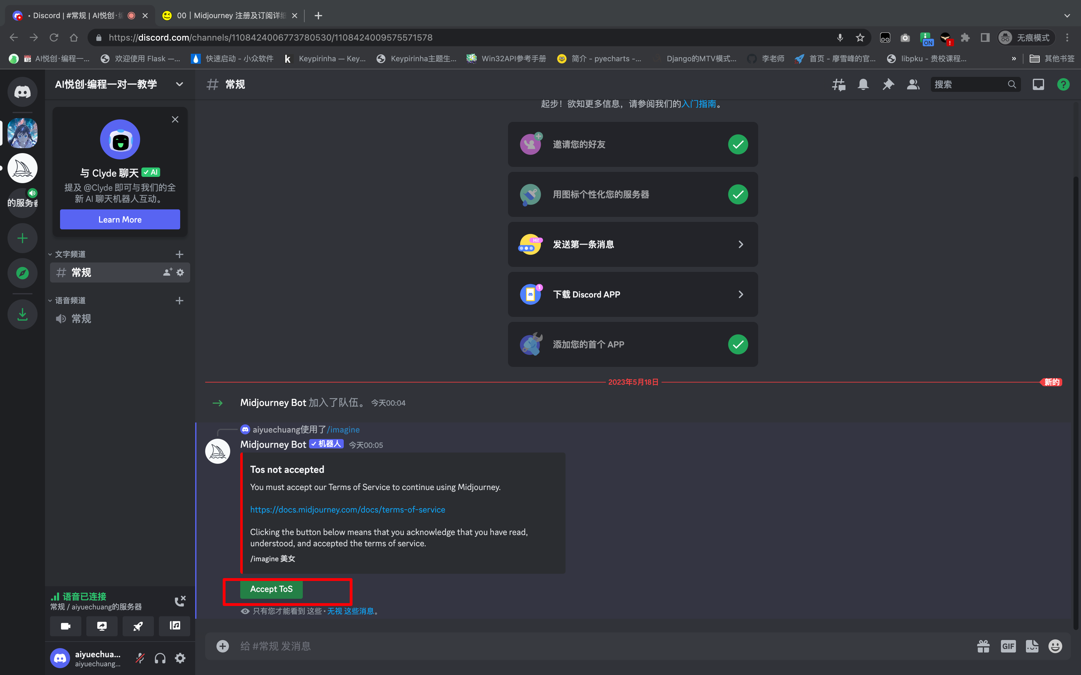The width and height of the screenshot is (1081, 675).
Task: Open Threads icon in channel header
Action: pos(839,84)
